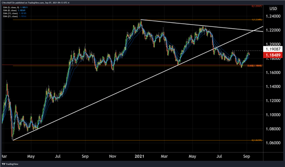This screenshot has width=285, height=167.
Task: Click the 1.24000 price axis label
Action: tap(273, 16)
